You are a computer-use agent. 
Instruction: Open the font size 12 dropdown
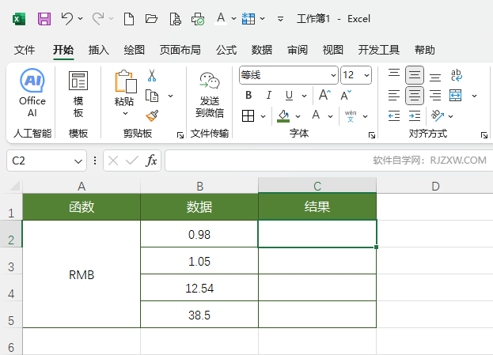click(x=366, y=75)
